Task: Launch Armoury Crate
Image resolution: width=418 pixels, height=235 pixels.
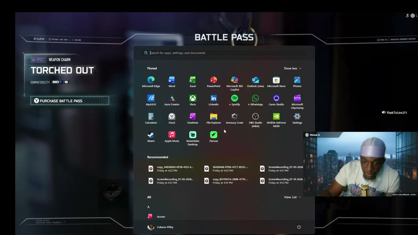Action: (234, 118)
